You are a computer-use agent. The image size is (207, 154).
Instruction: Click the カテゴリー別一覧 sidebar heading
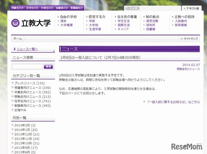26,76
